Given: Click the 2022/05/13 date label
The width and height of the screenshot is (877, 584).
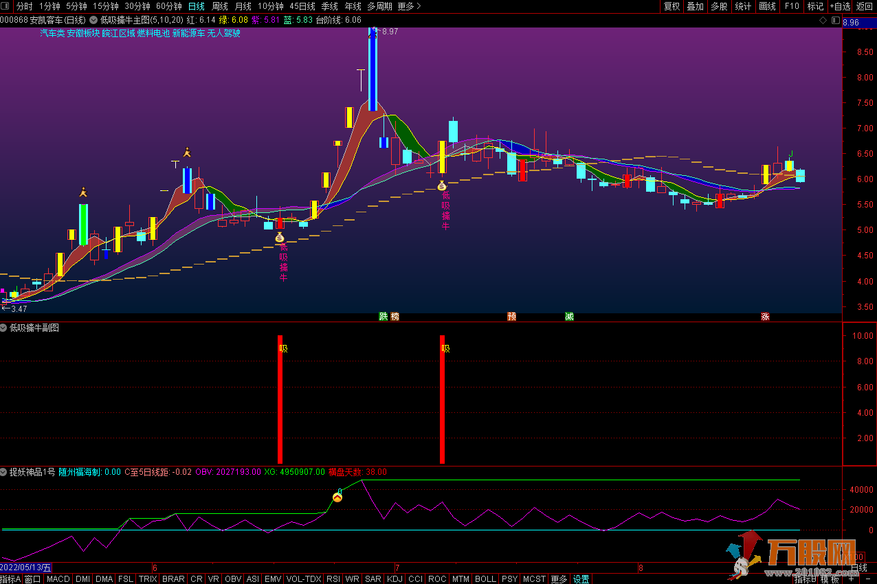Looking at the screenshot, I should (26, 568).
